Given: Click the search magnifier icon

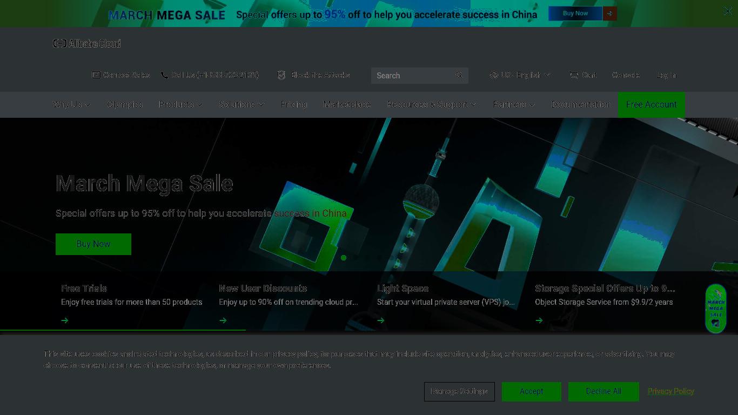Looking at the screenshot, I should 459,75.
